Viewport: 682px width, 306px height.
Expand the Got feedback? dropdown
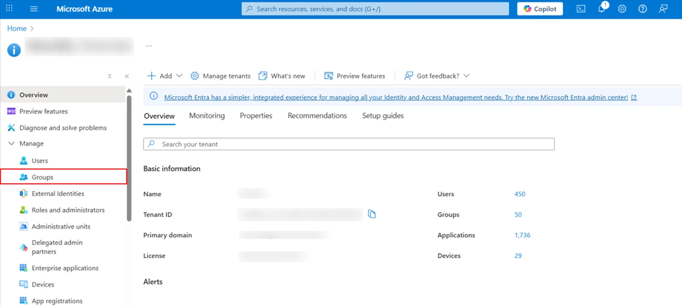coord(437,76)
